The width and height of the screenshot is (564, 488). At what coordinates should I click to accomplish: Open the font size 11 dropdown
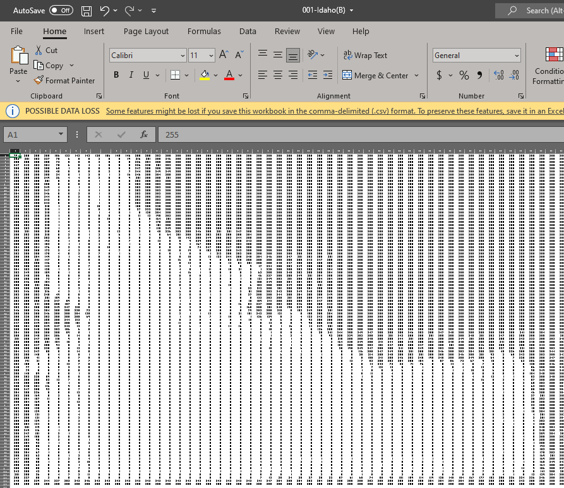211,56
